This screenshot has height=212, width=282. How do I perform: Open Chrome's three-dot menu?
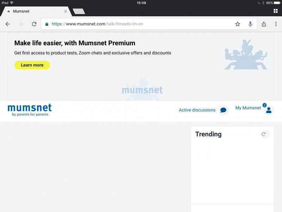pos(276,24)
